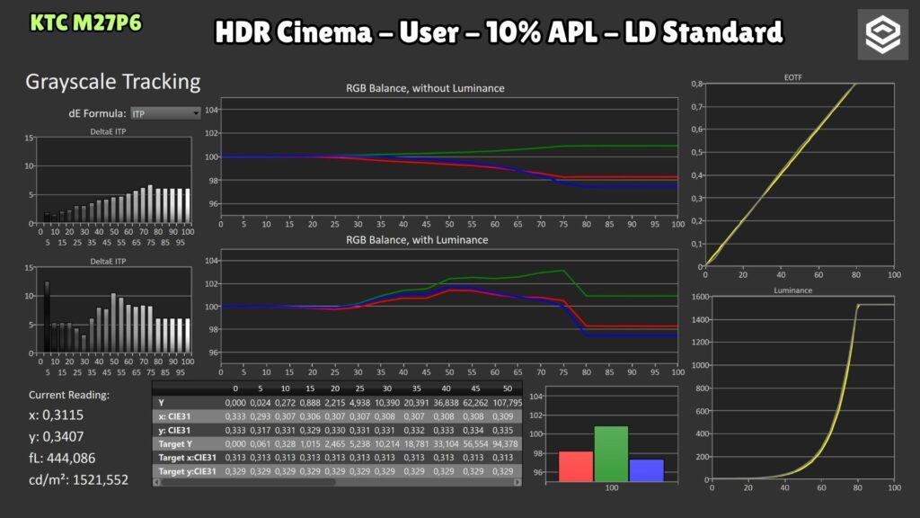Click the 'fL: 444,086' reading
Image resolution: width=920 pixels, height=518 pixels.
coord(62,458)
